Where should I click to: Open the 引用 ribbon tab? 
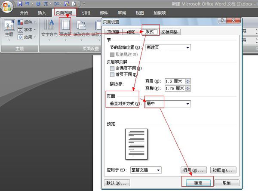click(x=86, y=12)
